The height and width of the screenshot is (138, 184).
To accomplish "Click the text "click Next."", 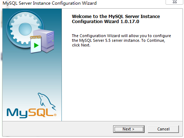I will coord(81,45).
